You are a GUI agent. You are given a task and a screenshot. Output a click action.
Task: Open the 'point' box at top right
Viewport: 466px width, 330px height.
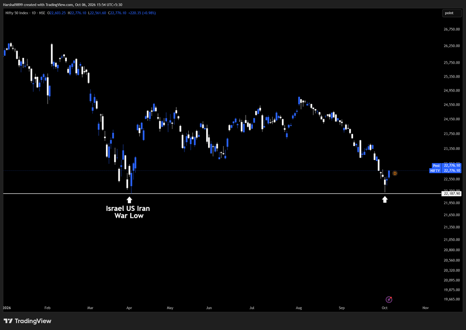click(x=452, y=13)
